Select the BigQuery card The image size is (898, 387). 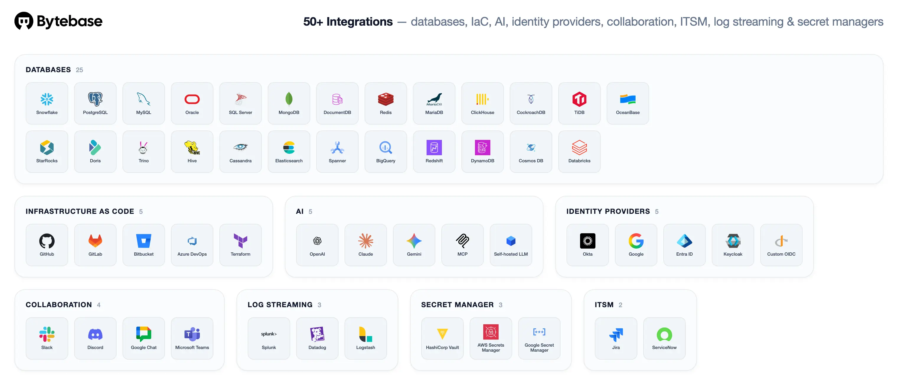pyautogui.click(x=386, y=152)
